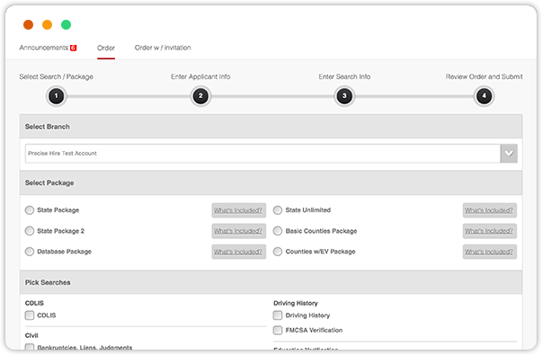
Task: Open the Order w / invitation tab
Action: click(x=163, y=48)
